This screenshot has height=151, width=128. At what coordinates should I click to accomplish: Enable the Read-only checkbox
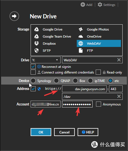point(98,72)
